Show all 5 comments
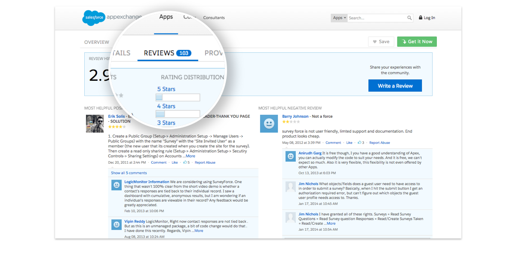 point(129,173)
